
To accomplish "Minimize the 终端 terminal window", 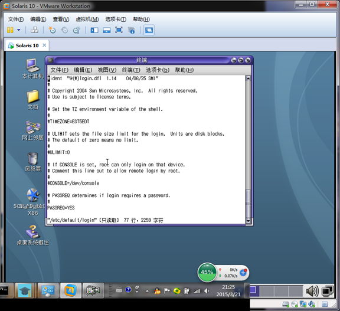I will tap(234, 60).
